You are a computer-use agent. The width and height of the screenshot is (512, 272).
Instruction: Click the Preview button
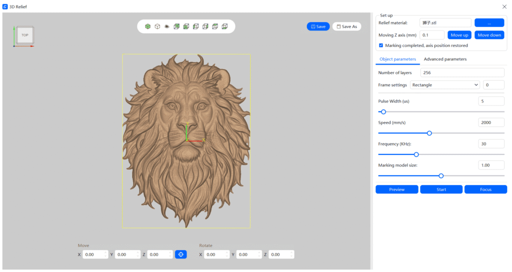(x=397, y=189)
